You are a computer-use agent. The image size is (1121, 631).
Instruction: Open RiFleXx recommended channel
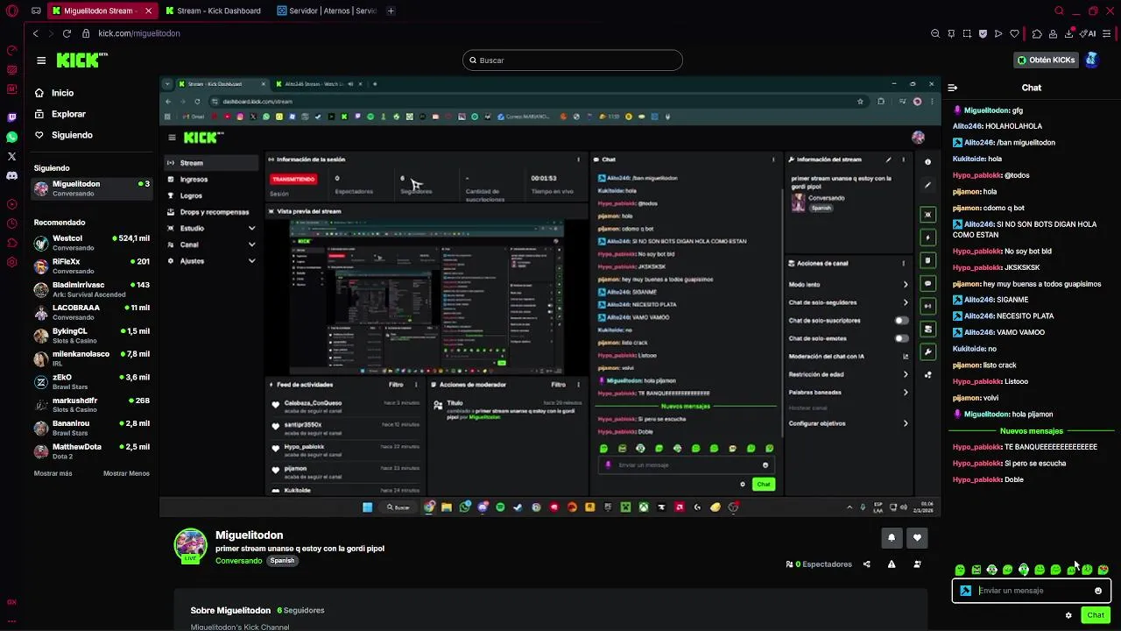click(92, 266)
